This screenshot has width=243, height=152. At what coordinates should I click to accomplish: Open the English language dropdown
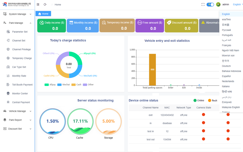click(238, 5)
